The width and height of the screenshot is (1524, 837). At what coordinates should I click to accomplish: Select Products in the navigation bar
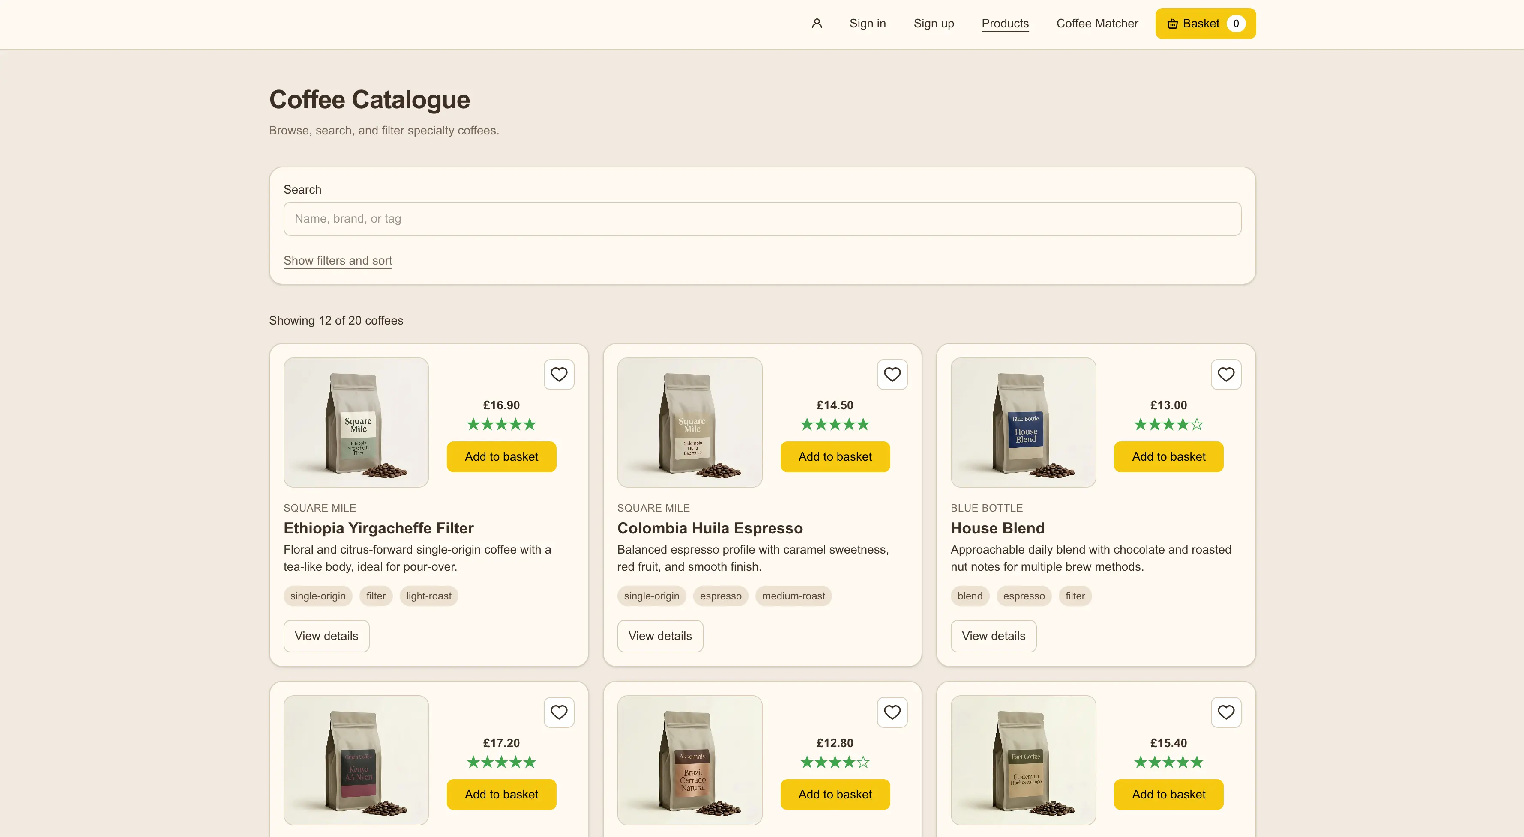point(1005,24)
